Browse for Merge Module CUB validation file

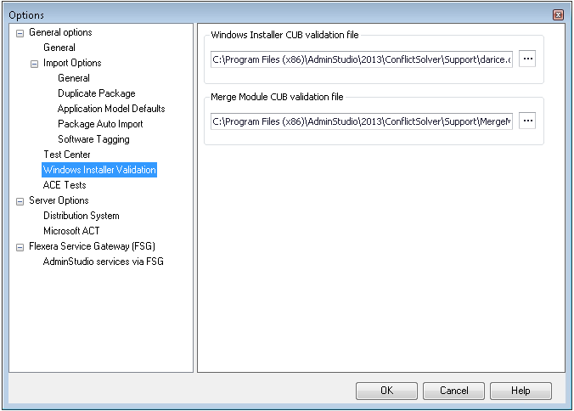pos(527,121)
